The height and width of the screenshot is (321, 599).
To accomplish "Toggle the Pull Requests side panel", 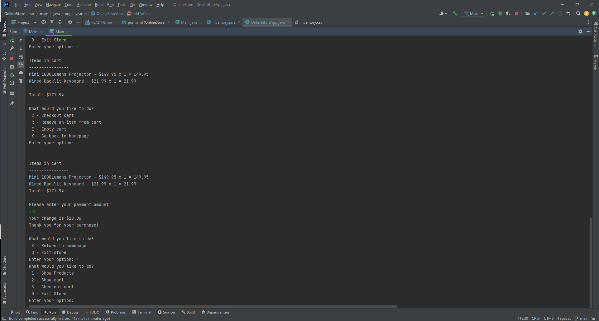I will pyautogui.click(x=4, y=81).
